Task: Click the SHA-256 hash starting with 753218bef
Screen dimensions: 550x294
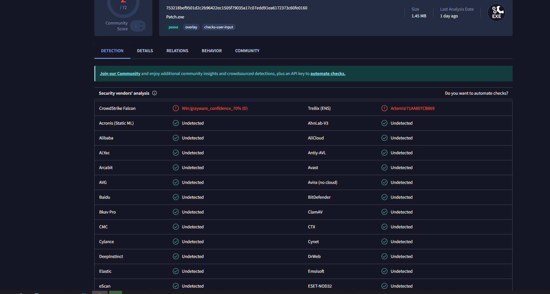Action: (237, 8)
